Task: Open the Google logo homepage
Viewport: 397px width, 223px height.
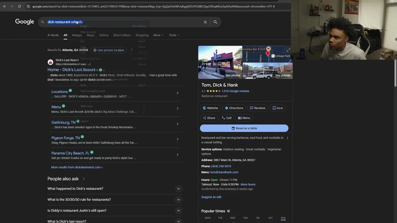Action: (25, 22)
